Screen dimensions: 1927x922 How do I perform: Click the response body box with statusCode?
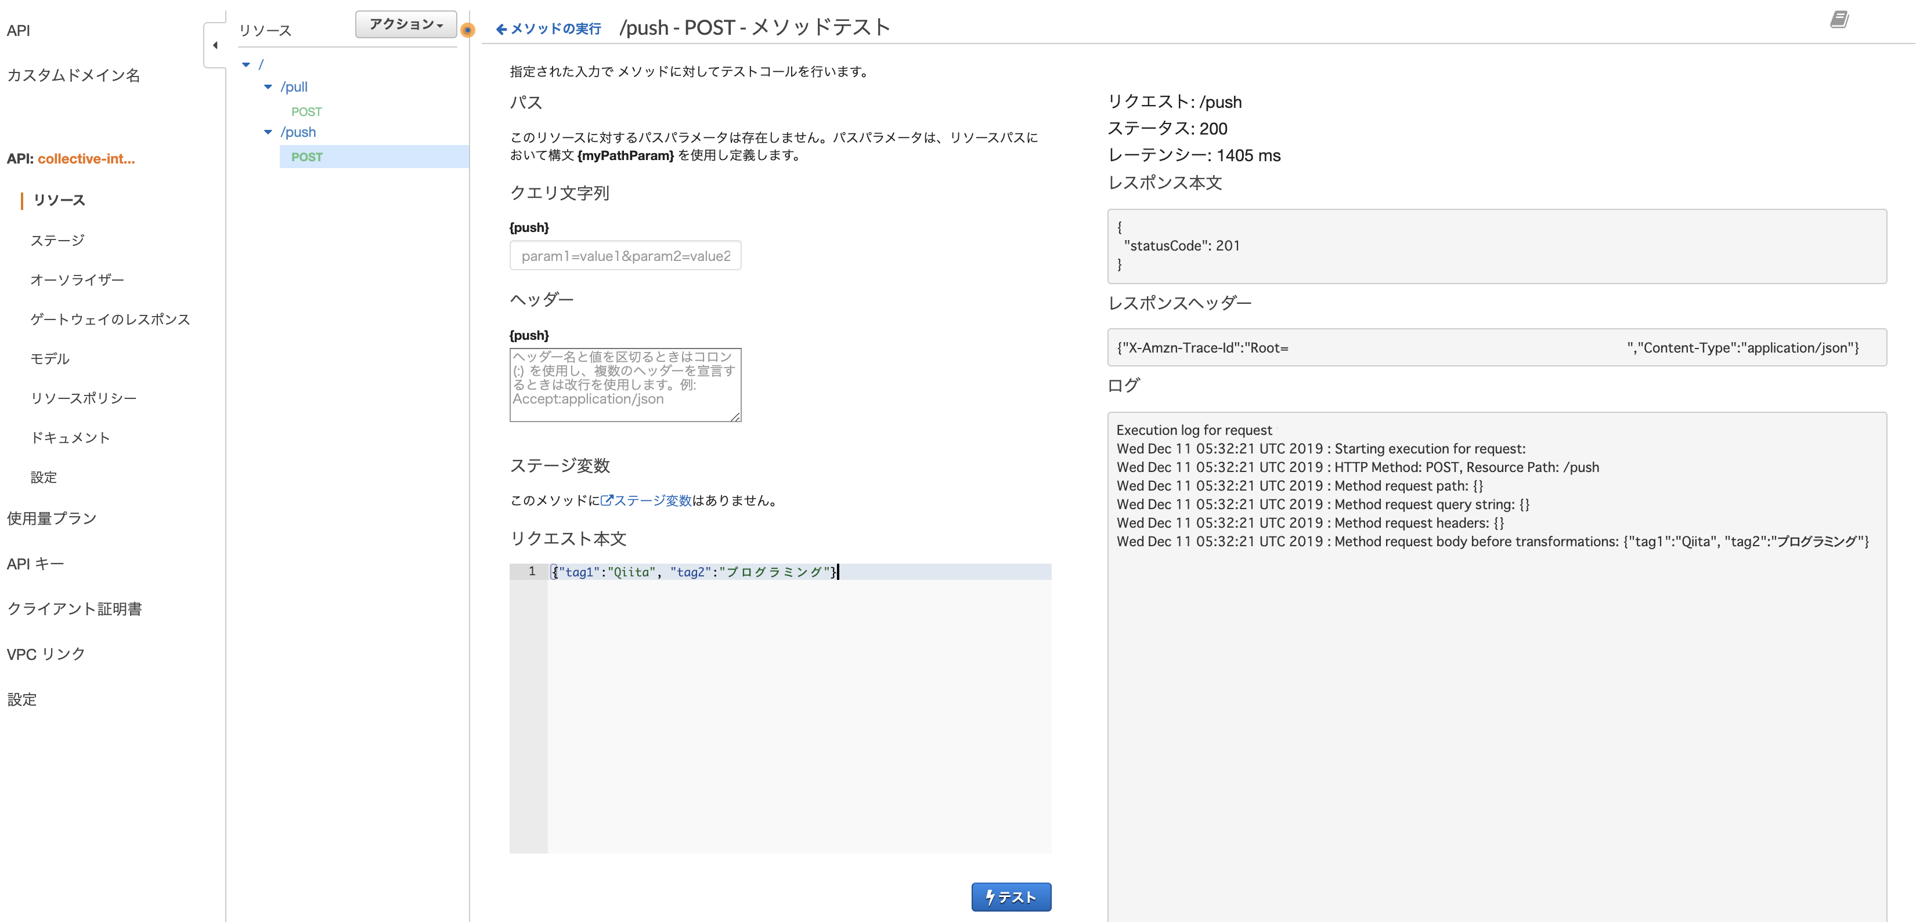(1497, 246)
